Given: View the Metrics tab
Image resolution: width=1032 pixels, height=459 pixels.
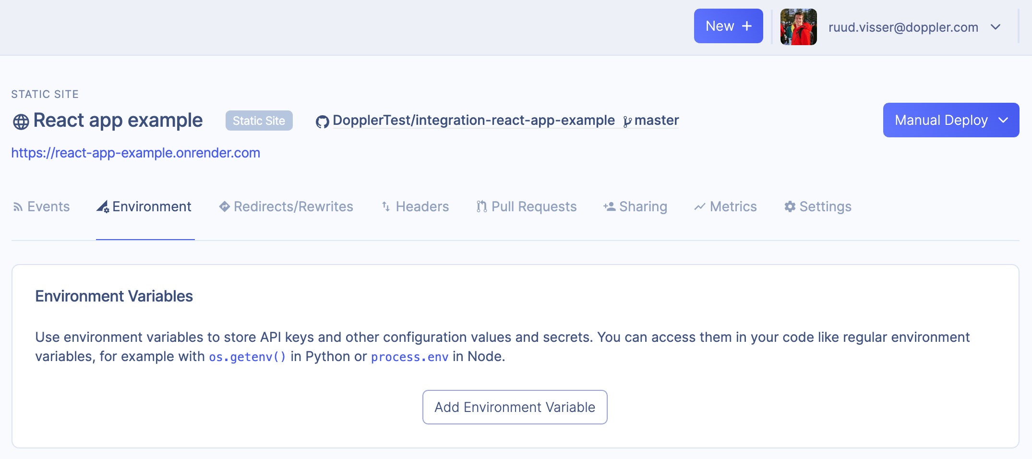Looking at the screenshot, I should click(725, 206).
